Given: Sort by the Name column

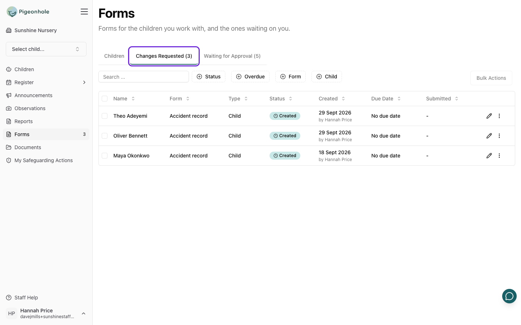Looking at the screenshot, I should 124,99.
